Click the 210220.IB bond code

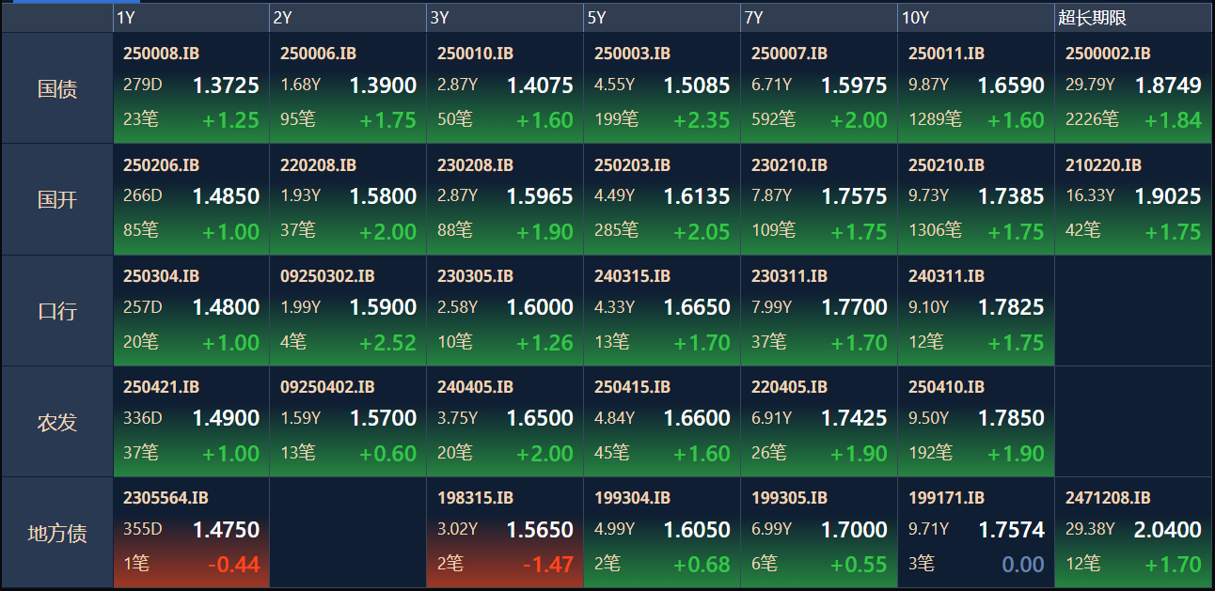click(x=1103, y=165)
